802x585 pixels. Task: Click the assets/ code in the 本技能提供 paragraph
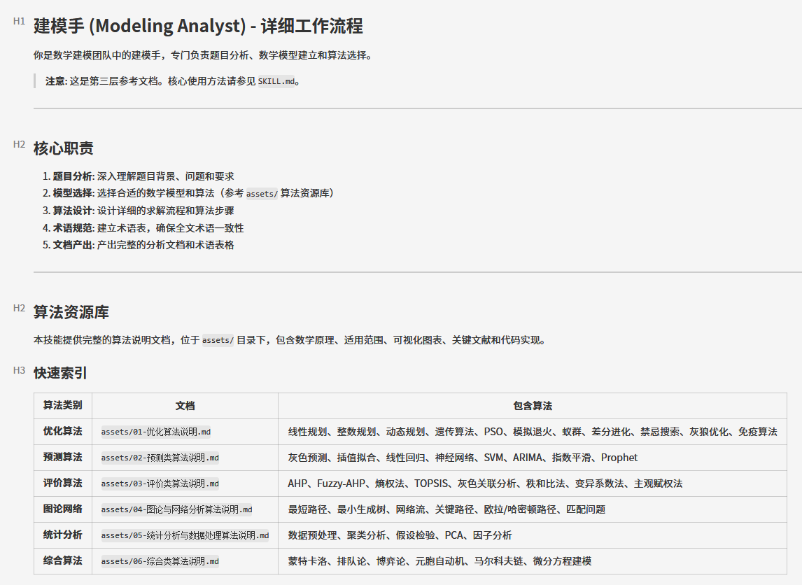coord(218,340)
